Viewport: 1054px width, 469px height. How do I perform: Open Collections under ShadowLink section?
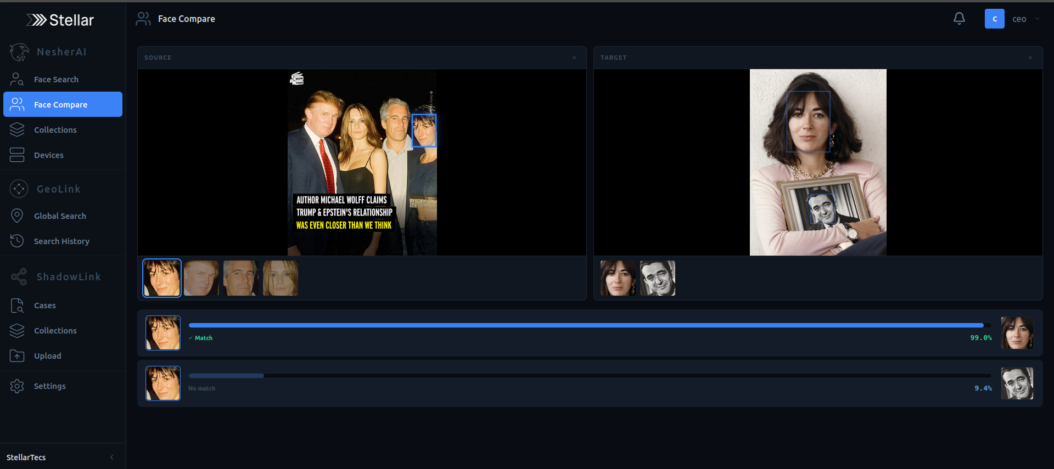(x=55, y=331)
